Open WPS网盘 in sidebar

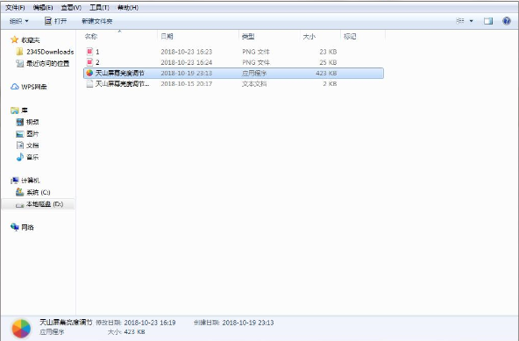coord(29,87)
